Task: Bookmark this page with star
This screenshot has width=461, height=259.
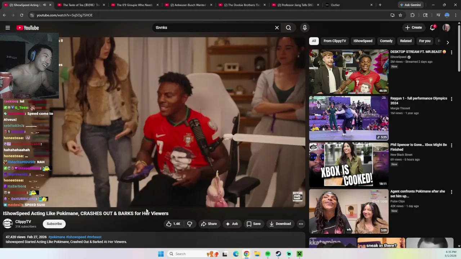Action: (x=400, y=15)
